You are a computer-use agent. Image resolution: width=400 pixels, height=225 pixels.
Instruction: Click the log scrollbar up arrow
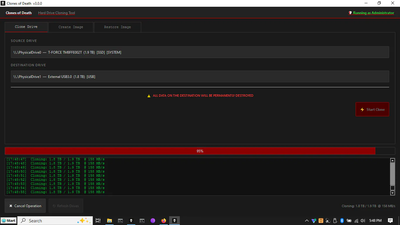[x=393, y=161]
